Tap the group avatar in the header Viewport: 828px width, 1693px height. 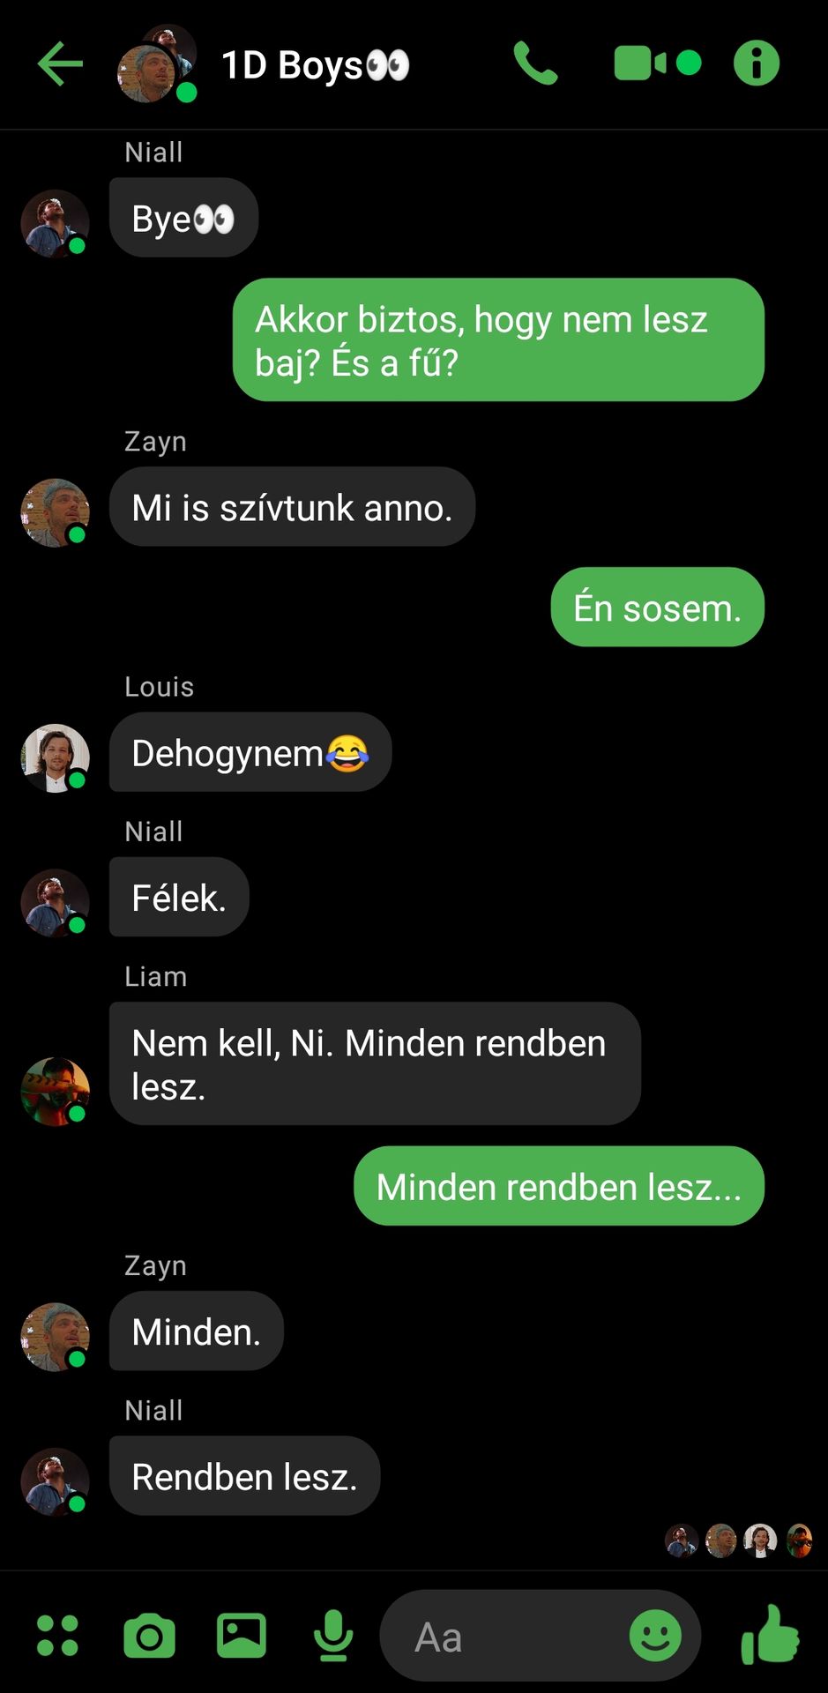pos(157,63)
